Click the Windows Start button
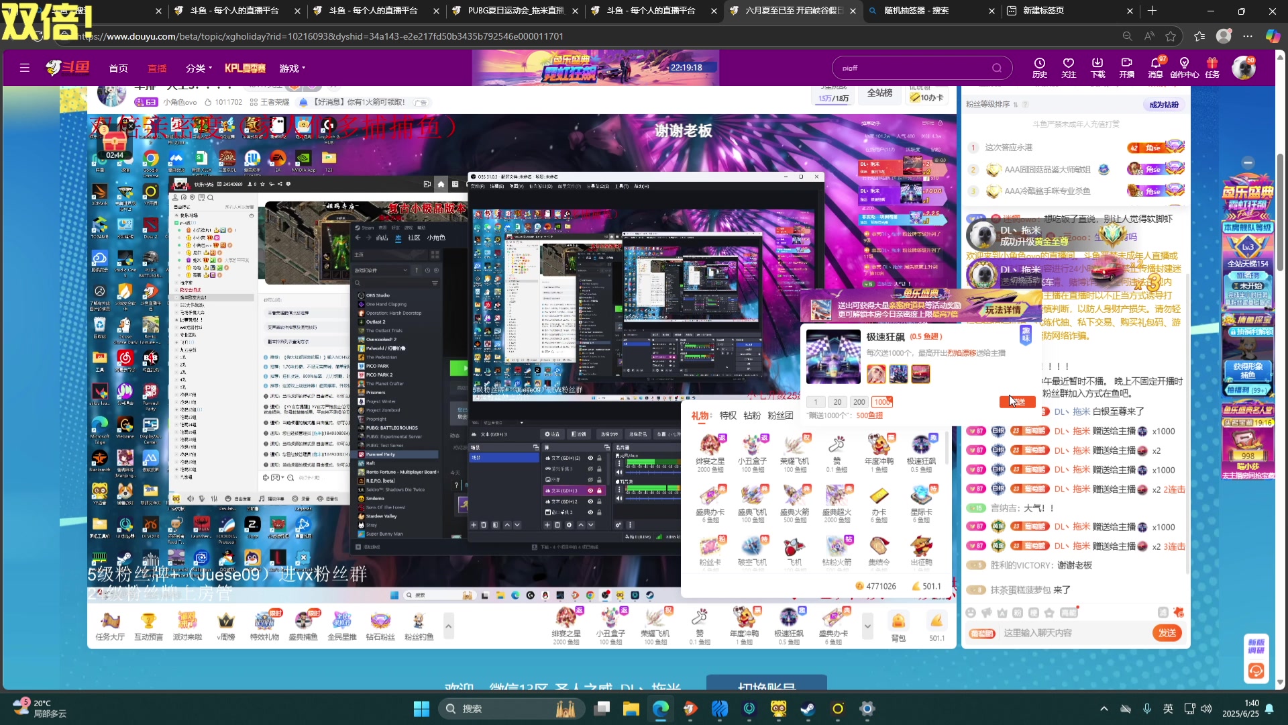This screenshot has height=725, width=1288. point(421,709)
